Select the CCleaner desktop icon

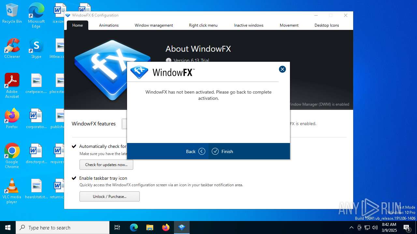click(x=12, y=49)
